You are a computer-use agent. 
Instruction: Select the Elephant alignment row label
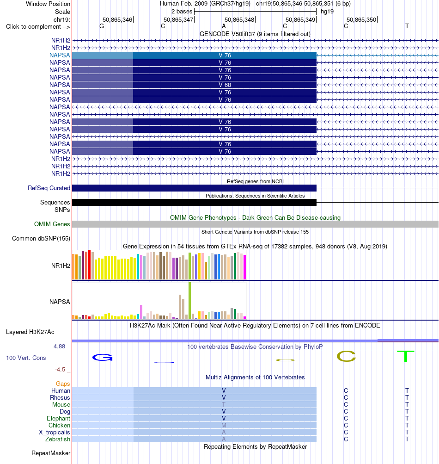click(58, 418)
